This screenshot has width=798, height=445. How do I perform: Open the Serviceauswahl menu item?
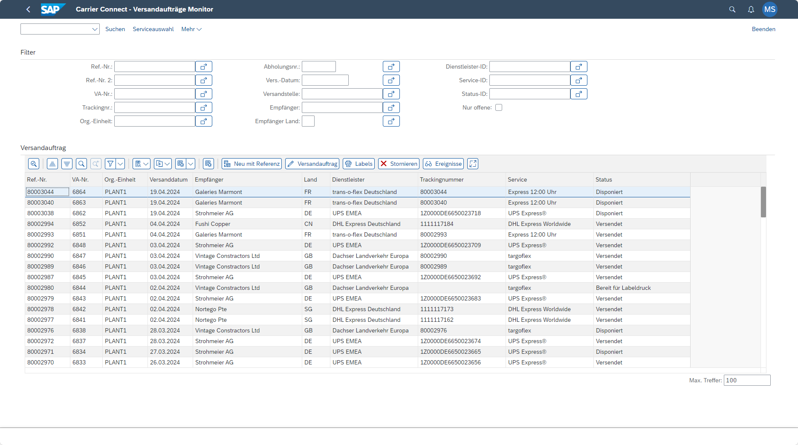[153, 29]
